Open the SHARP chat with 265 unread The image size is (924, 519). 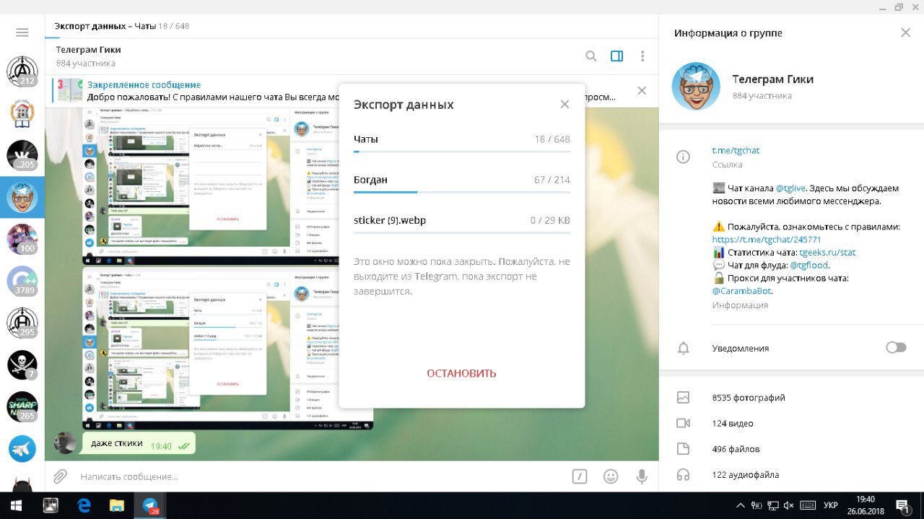pos(22,406)
